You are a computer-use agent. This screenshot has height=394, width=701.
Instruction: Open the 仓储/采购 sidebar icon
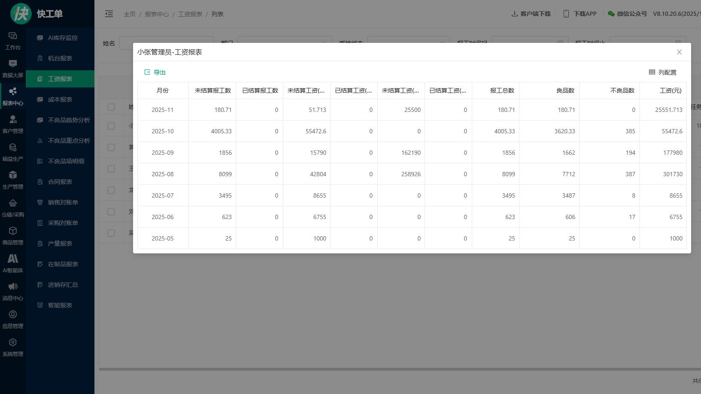13,203
